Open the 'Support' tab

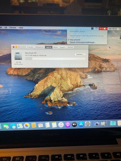(x=63, y=47)
